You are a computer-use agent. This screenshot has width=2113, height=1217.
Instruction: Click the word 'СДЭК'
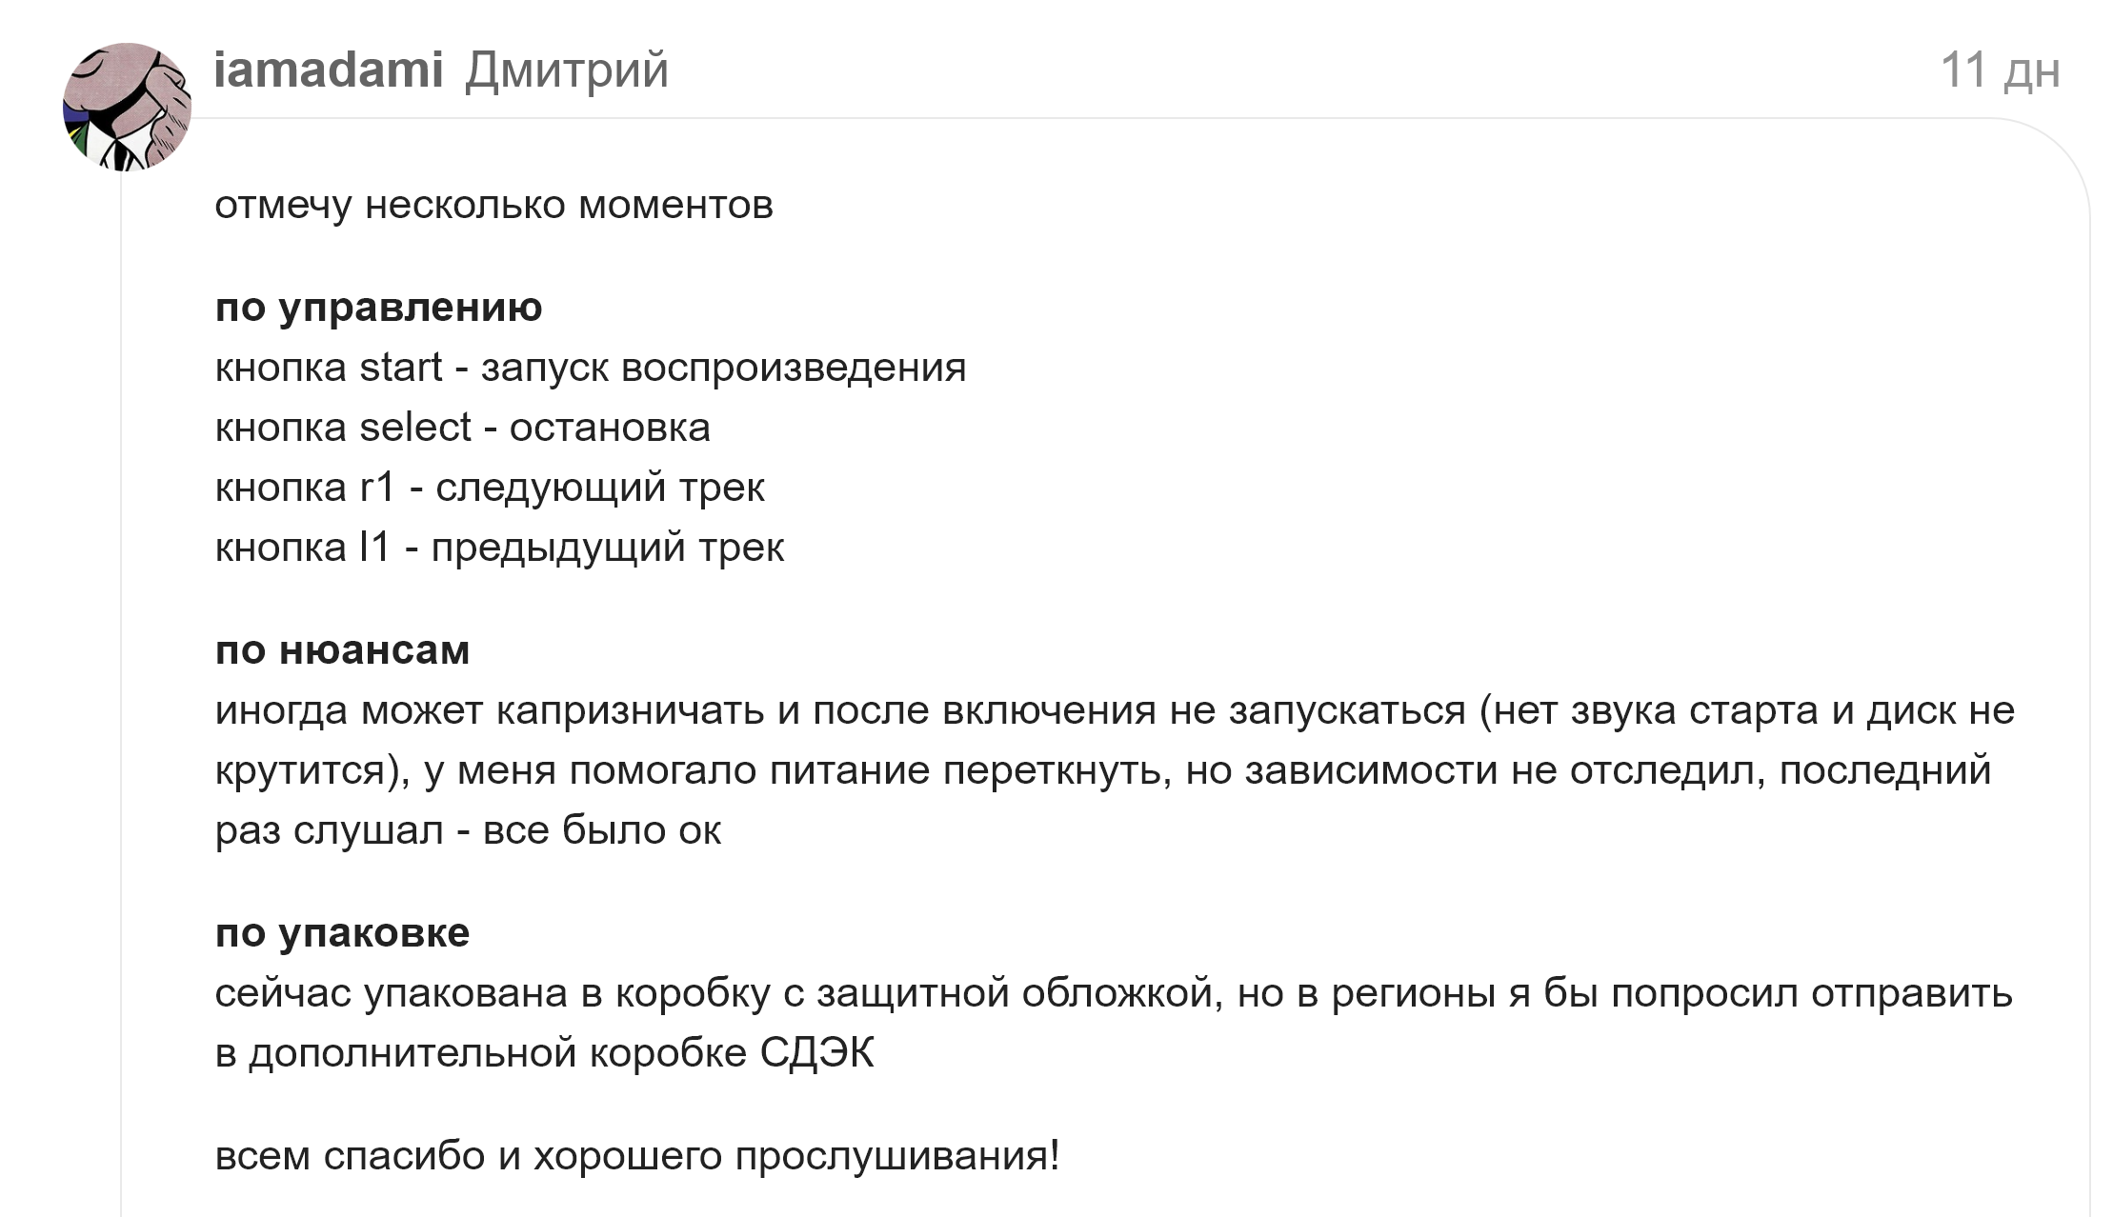[816, 1053]
